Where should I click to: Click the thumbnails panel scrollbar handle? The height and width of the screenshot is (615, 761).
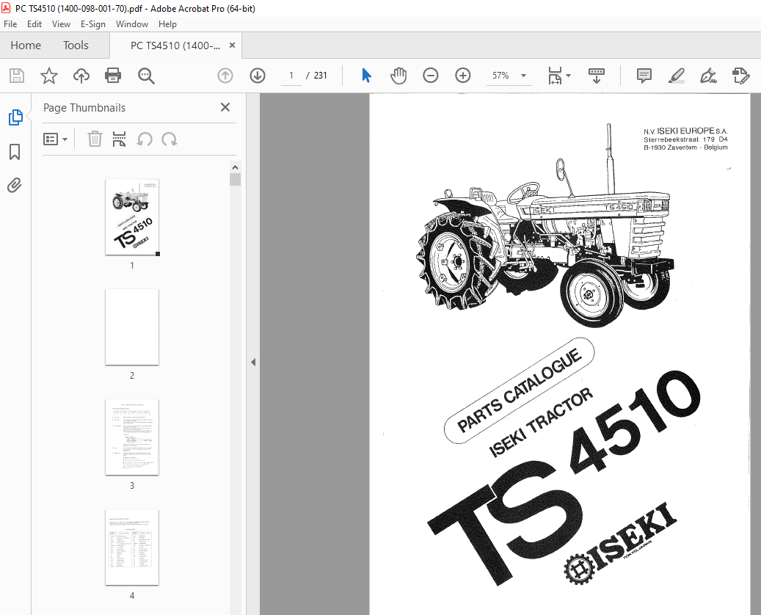236,180
